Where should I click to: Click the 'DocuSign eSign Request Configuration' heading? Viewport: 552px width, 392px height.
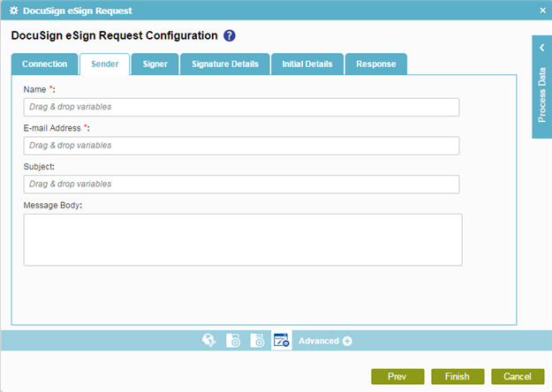(x=115, y=35)
